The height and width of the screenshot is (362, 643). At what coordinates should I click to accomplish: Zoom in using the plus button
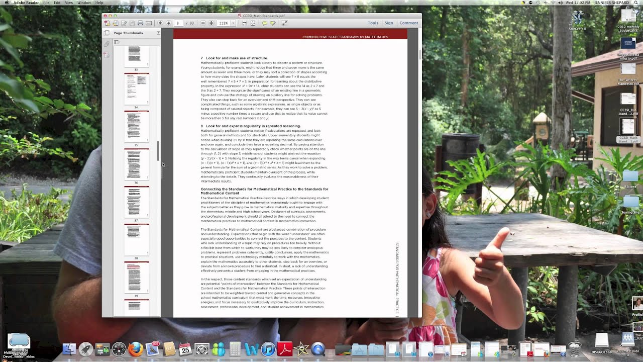click(x=211, y=23)
